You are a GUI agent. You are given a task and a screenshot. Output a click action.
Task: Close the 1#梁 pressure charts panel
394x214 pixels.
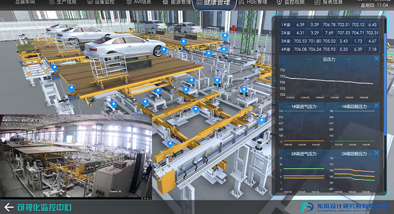(376, 106)
